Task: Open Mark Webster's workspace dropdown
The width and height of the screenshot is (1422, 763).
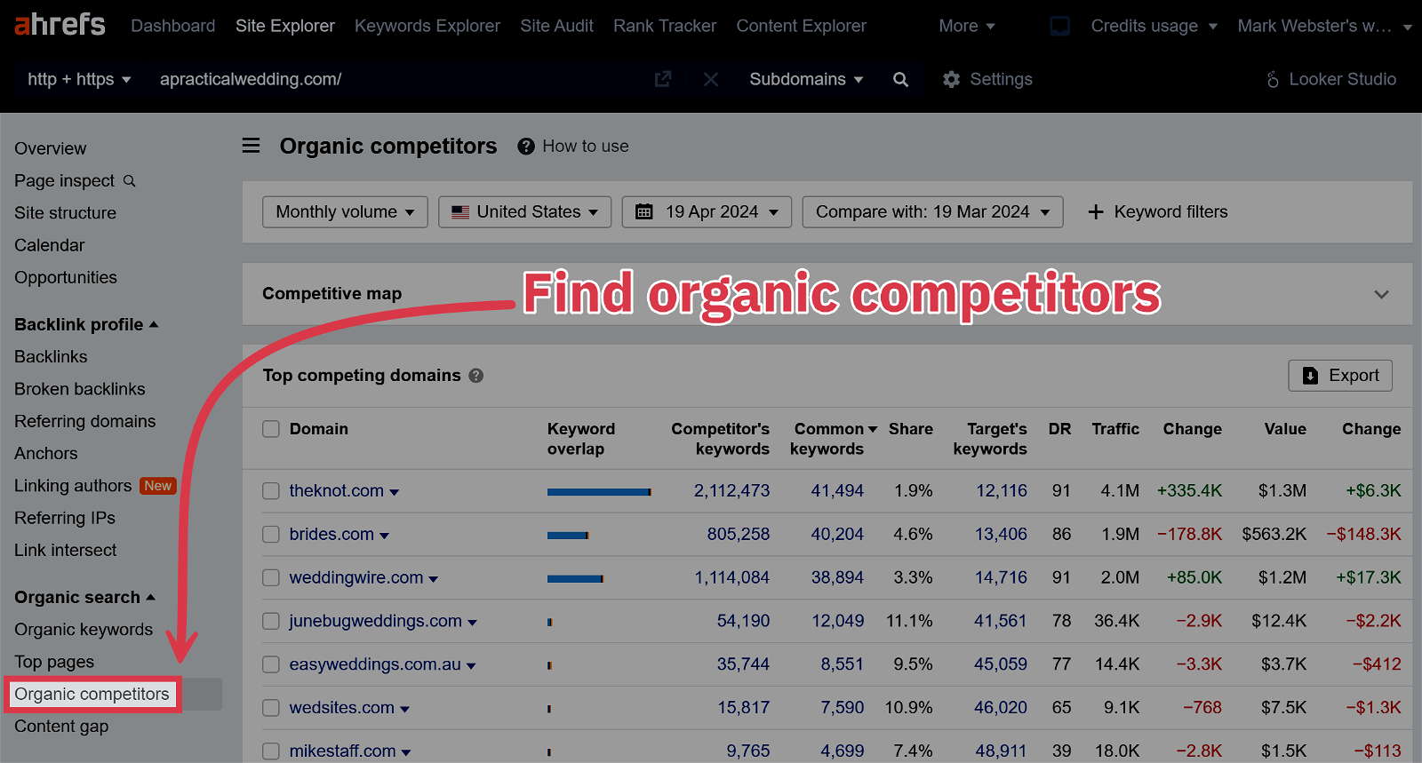Action: click(1324, 26)
